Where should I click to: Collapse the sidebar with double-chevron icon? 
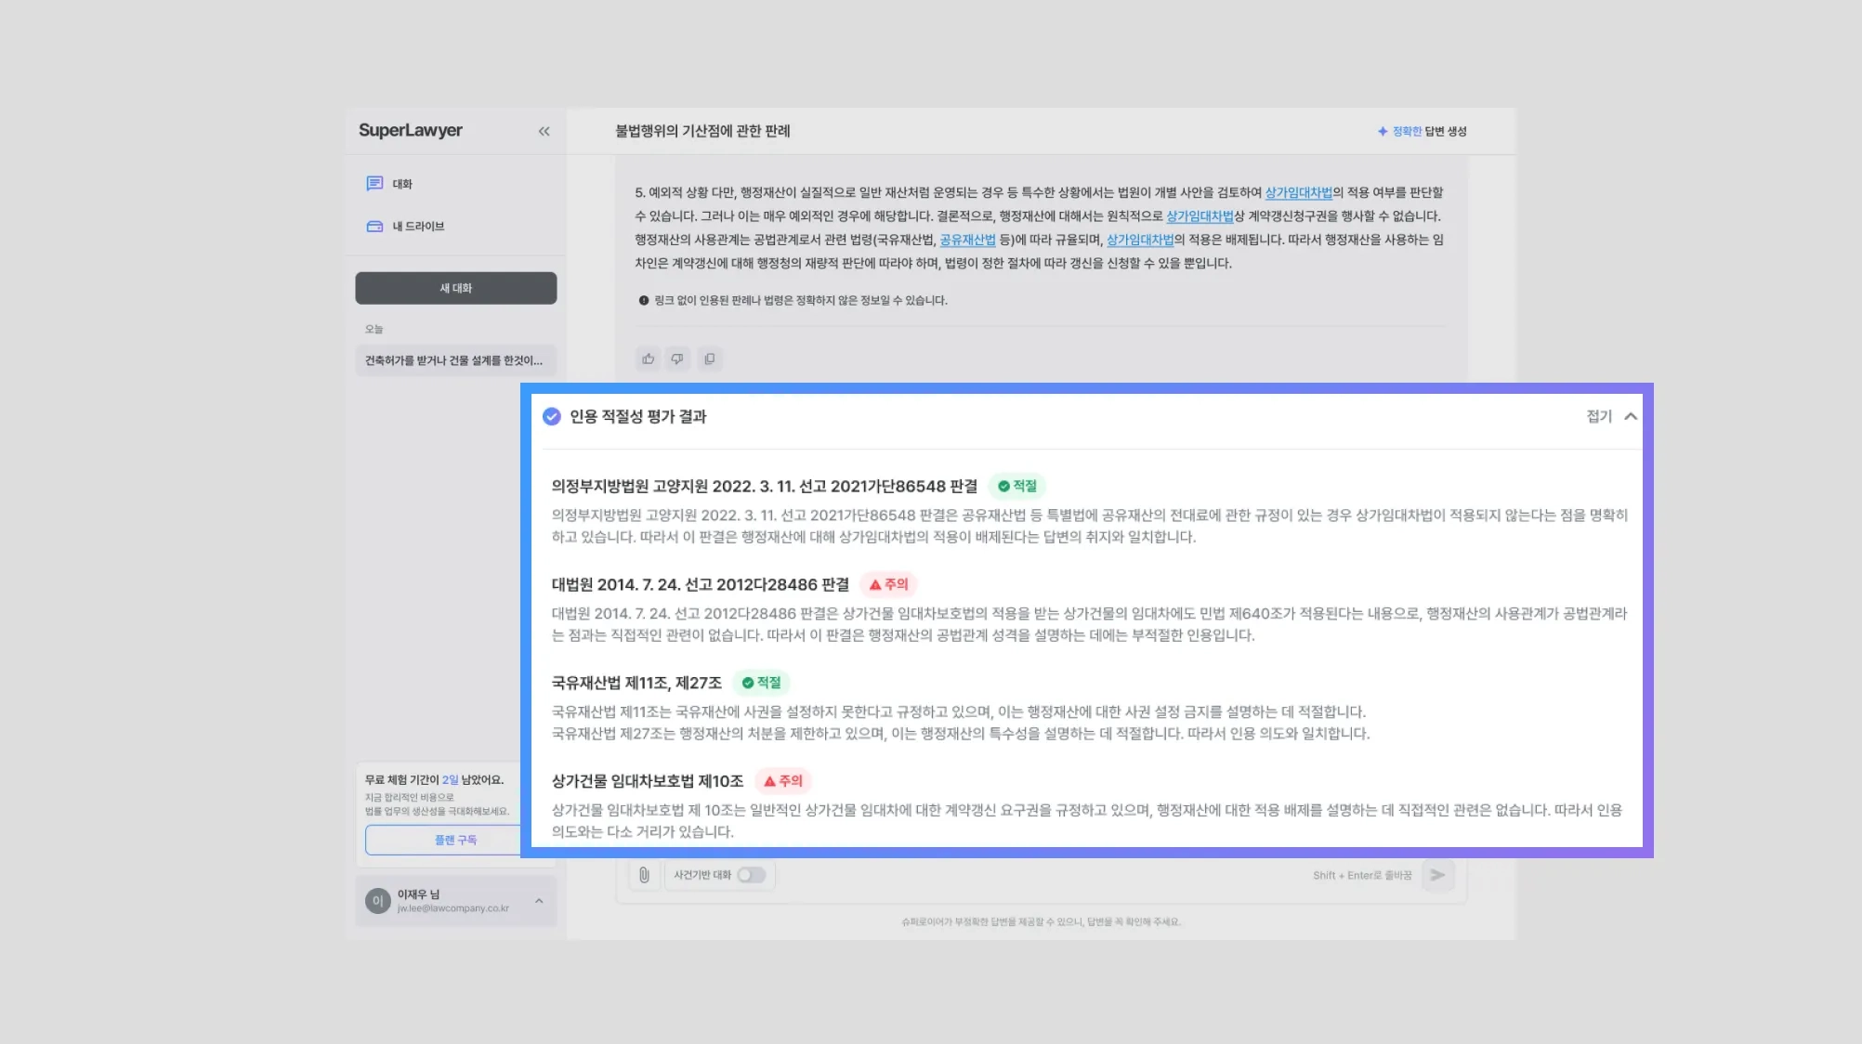[544, 131]
